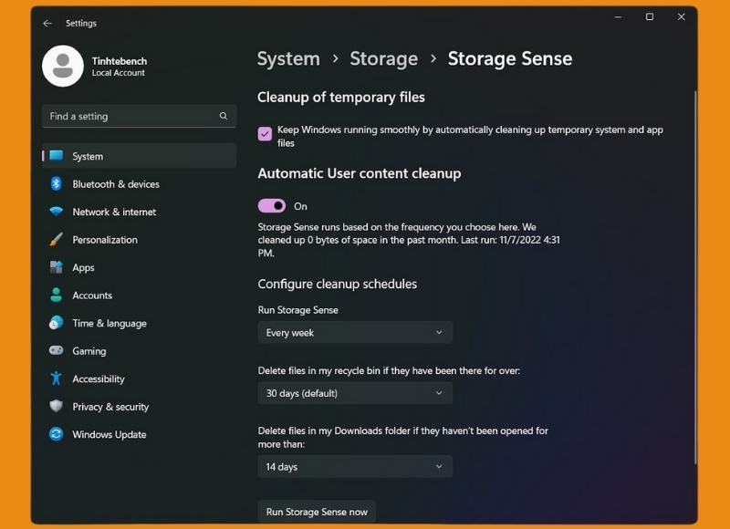
Task: Open Accounts settings
Action: 139,295
